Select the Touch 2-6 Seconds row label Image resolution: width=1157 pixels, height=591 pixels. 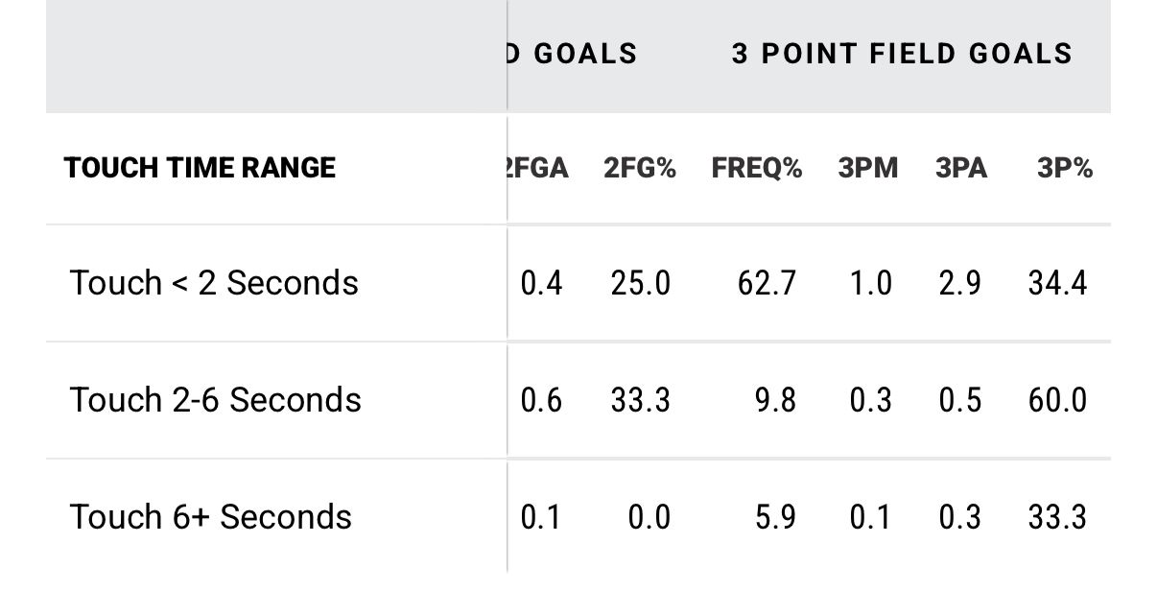tap(216, 399)
